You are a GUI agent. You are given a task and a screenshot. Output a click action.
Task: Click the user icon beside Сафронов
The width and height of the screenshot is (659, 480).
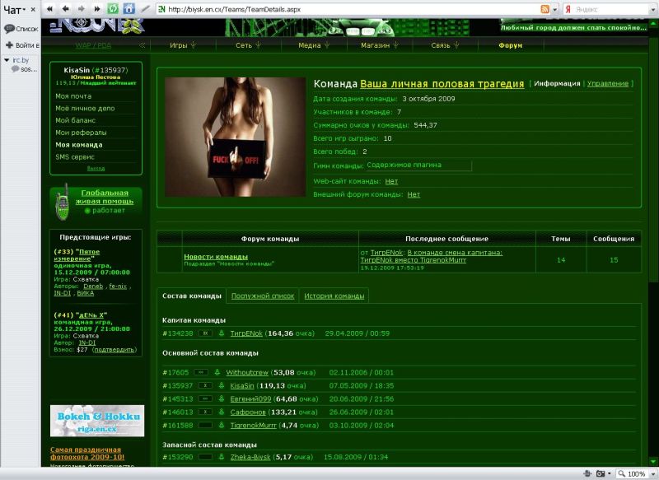click(x=222, y=412)
